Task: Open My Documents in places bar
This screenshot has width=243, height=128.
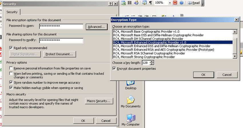Action: pos(131,102)
